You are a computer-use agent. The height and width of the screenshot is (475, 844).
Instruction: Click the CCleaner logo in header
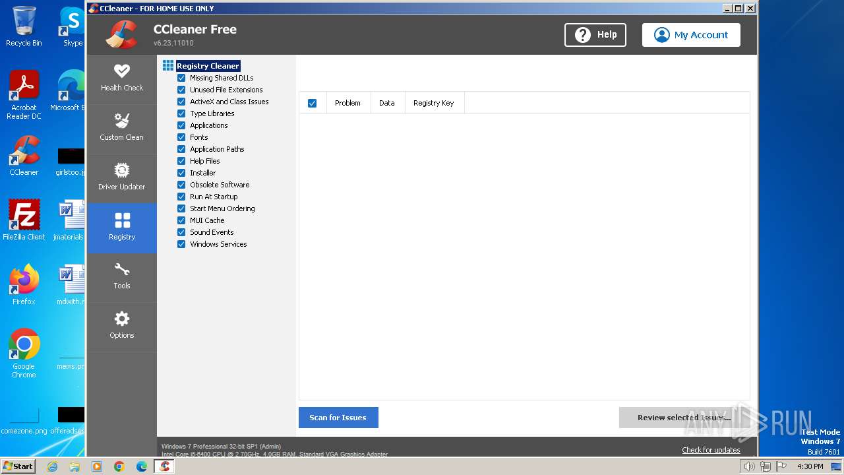[x=122, y=34]
